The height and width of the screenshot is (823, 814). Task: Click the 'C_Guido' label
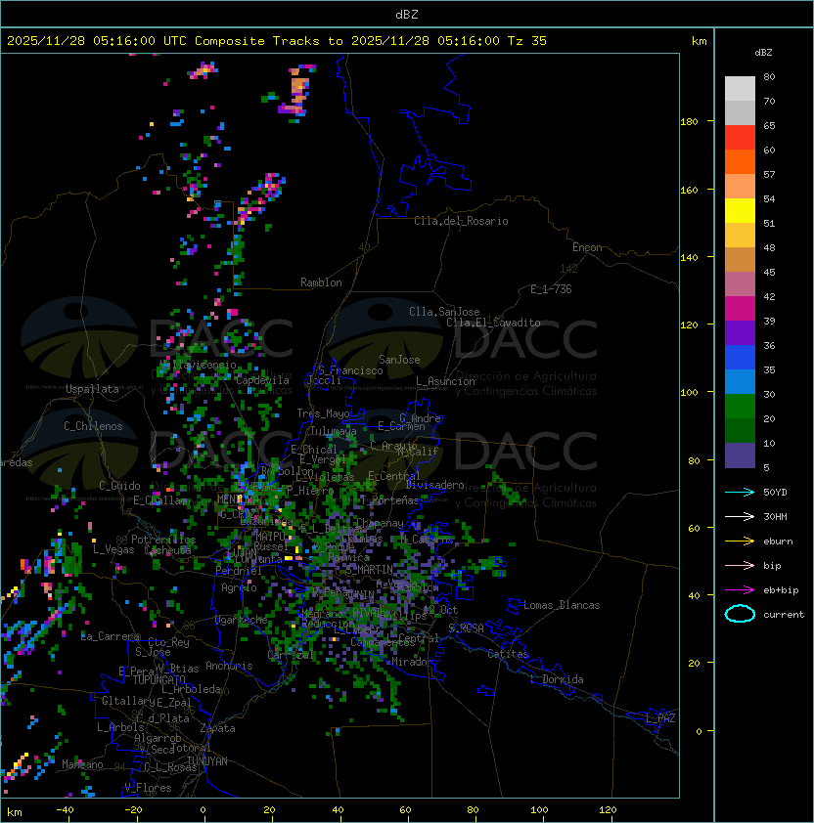pos(119,486)
